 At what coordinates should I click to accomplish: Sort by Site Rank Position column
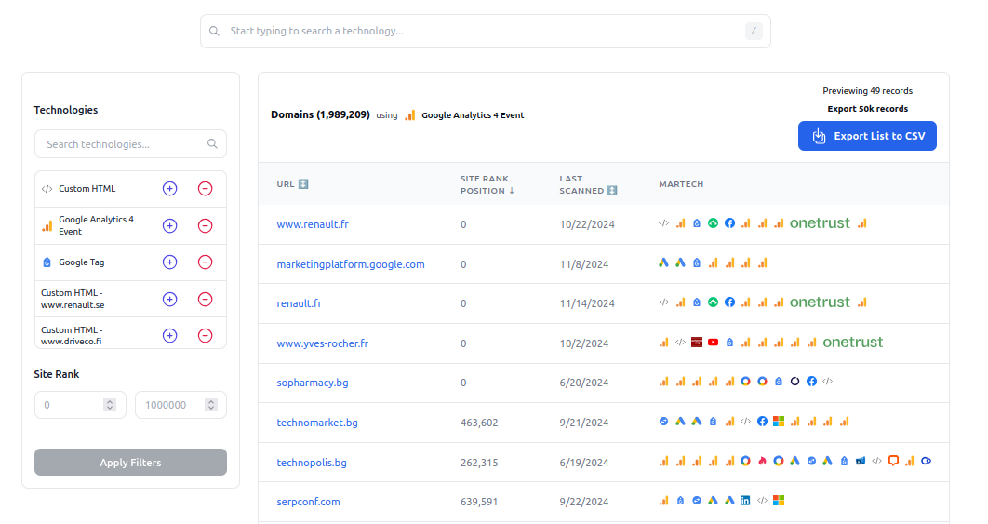tap(487, 185)
